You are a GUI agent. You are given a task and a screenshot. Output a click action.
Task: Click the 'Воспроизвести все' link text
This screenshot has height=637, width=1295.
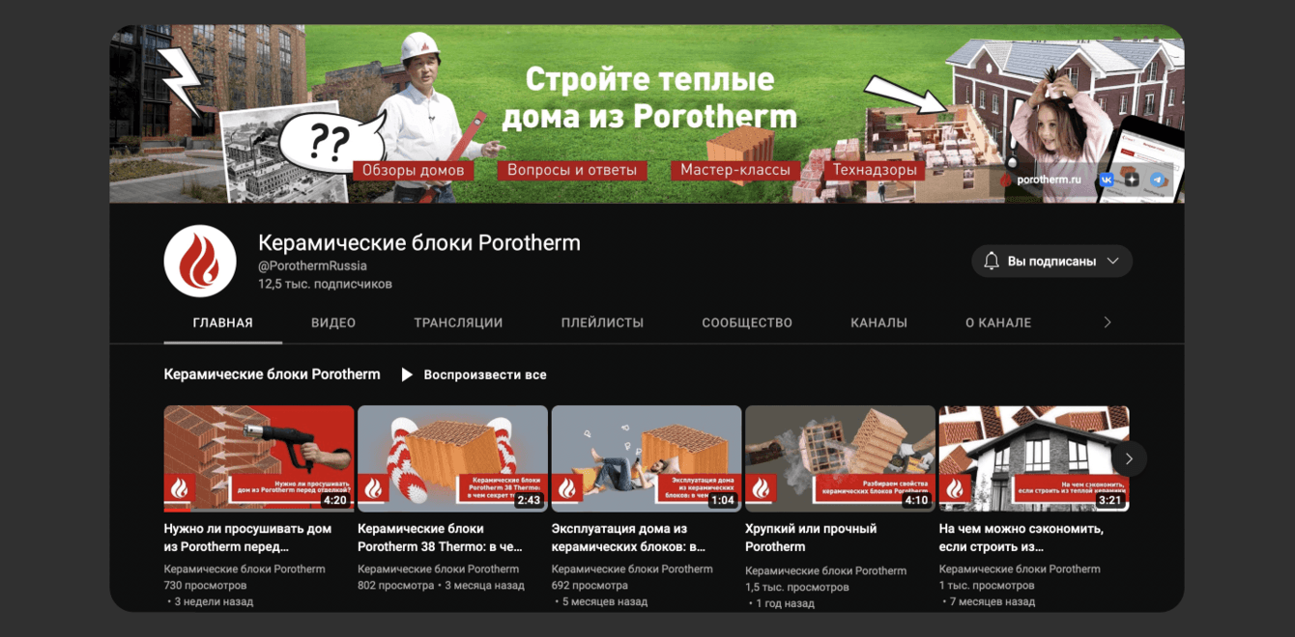coord(485,374)
